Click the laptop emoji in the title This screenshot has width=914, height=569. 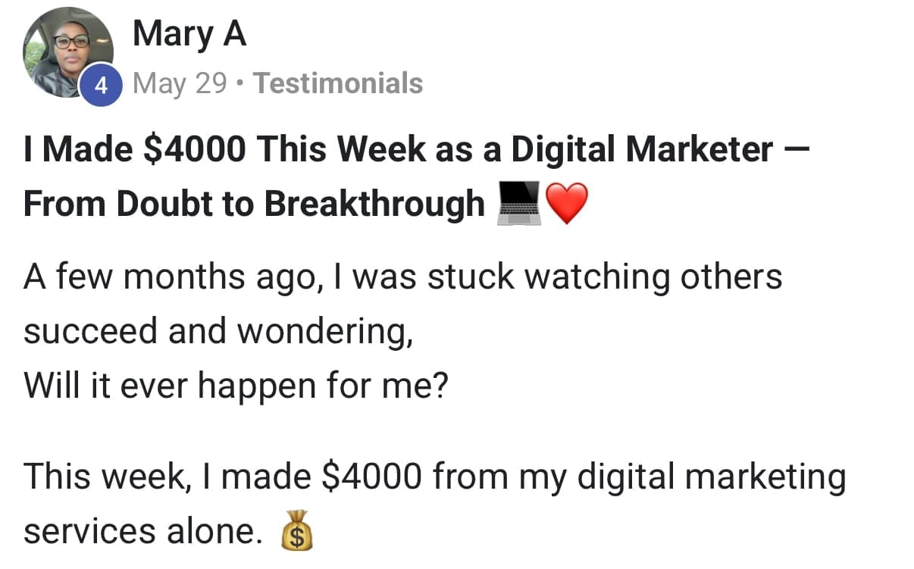(x=517, y=205)
